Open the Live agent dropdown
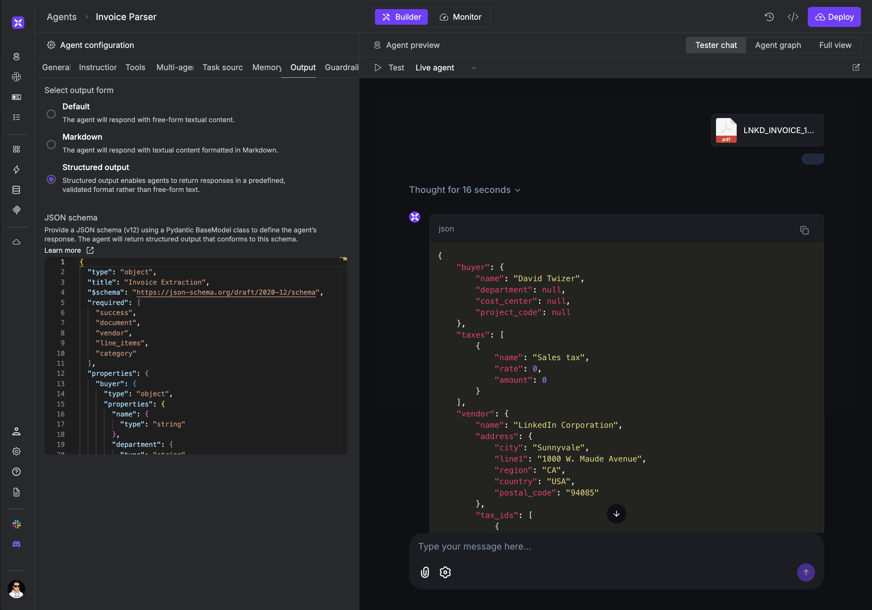This screenshot has height=610, width=872. (x=445, y=68)
